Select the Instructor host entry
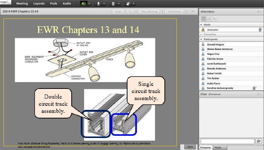Viewport: 264px width, 150px height. pos(232,30)
